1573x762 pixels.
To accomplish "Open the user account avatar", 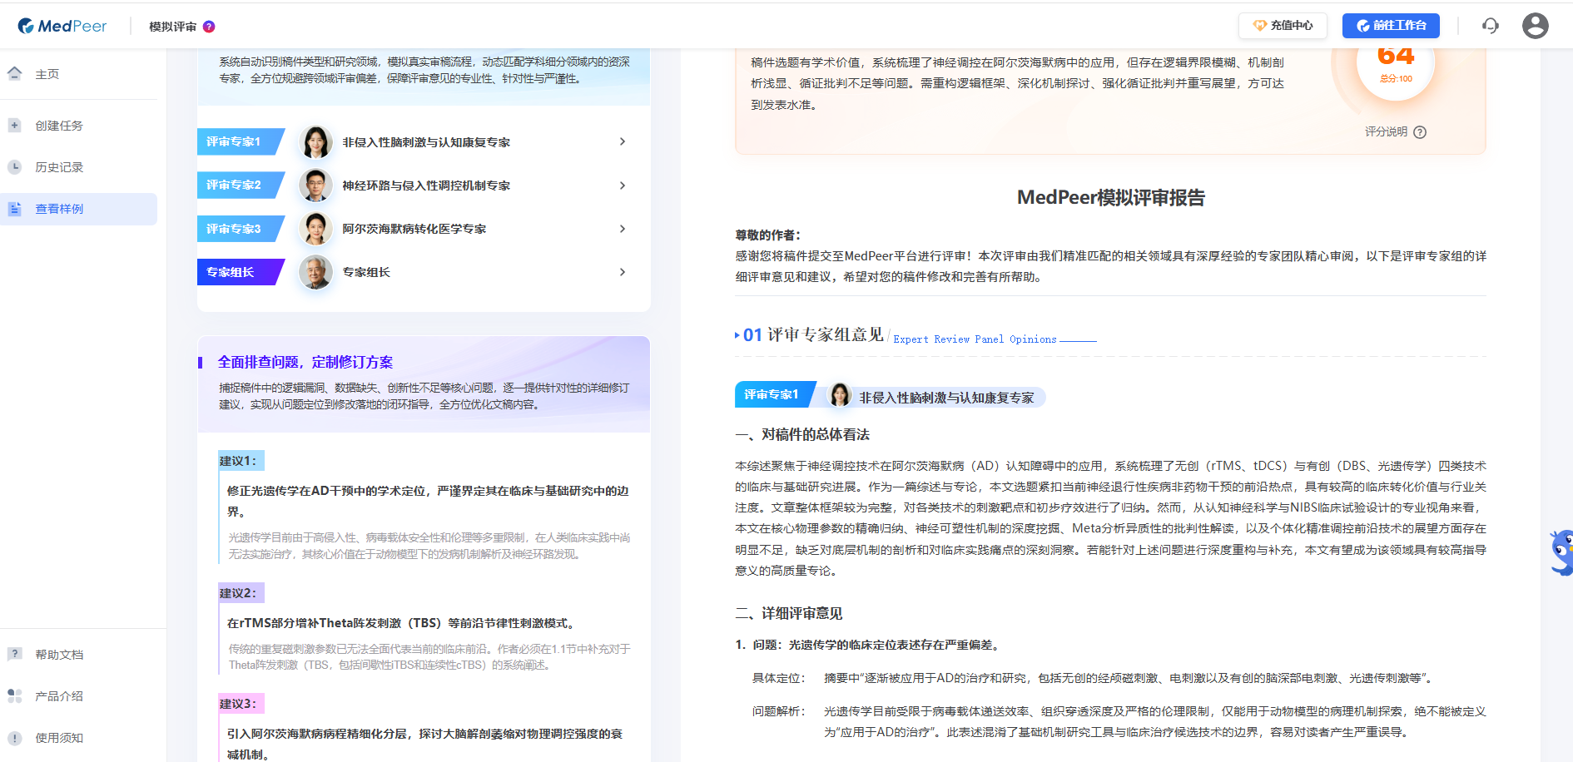I will click(1536, 26).
